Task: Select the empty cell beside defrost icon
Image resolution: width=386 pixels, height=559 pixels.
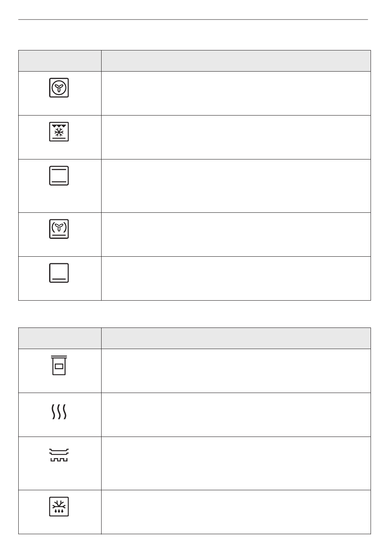Action: tap(236, 512)
